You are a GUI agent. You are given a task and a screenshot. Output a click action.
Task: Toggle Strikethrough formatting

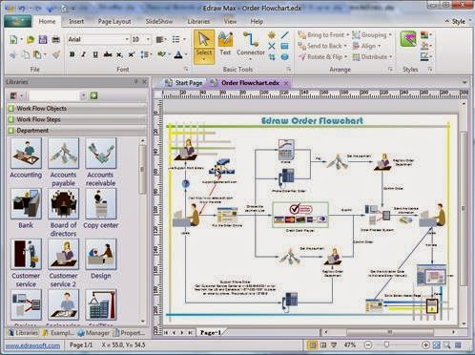(108, 54)
